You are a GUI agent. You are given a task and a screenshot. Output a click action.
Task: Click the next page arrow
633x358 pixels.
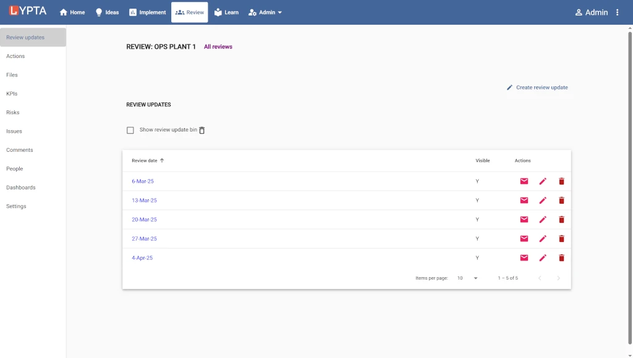click(558, 278)
